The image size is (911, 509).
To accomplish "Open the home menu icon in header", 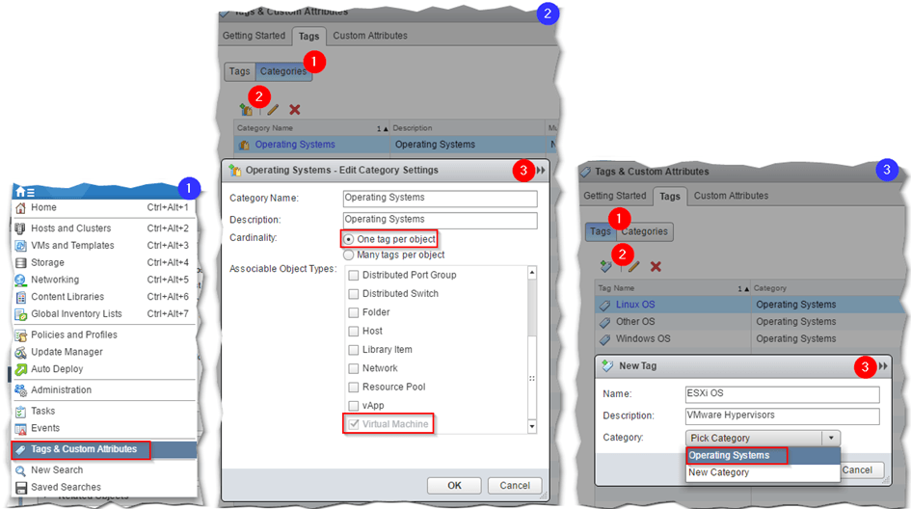I will [x=24, y=192].
